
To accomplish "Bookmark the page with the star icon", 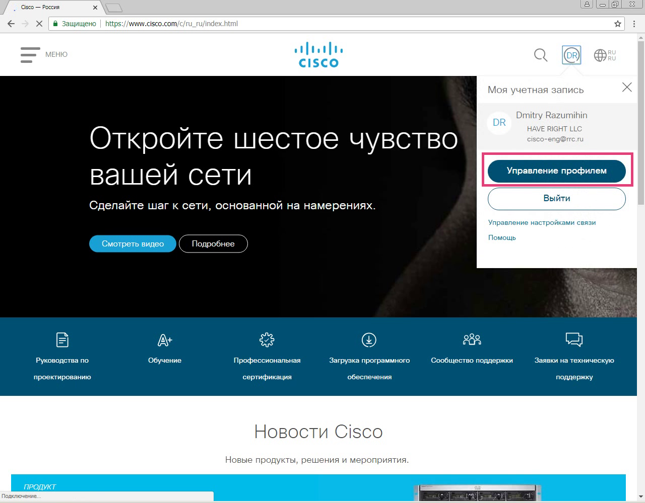I will (618, 24).
